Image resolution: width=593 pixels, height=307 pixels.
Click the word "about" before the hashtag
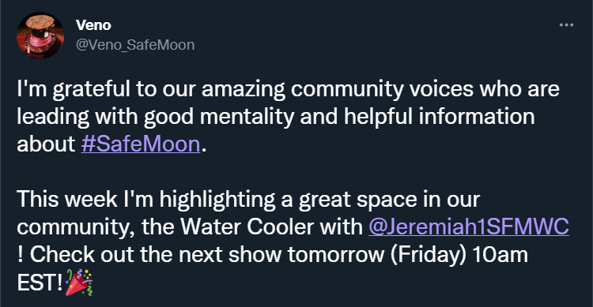click(46, 144)
